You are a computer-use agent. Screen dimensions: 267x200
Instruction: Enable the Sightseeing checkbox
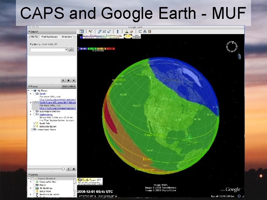click(34, 114)
